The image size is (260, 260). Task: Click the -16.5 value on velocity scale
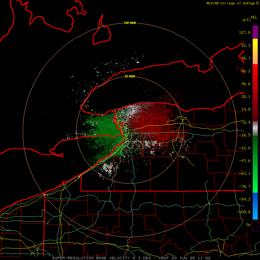245,135
